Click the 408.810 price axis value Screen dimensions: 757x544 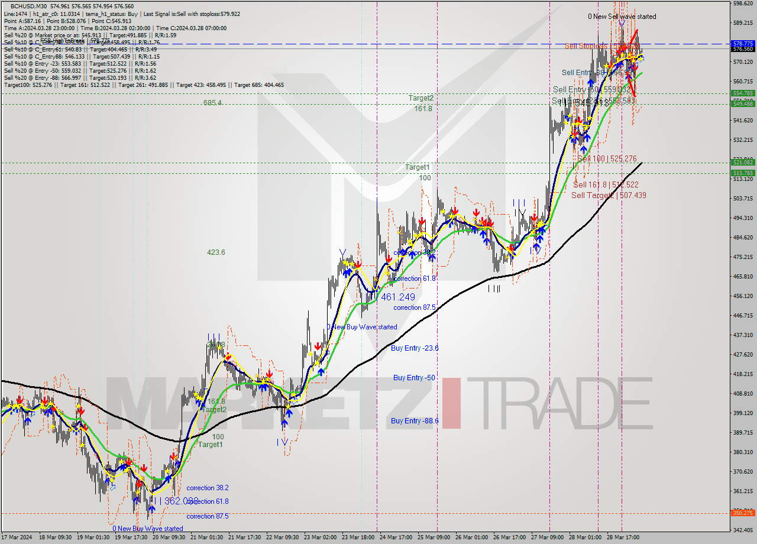743,393
